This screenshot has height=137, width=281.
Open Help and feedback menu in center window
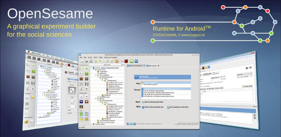pos(111,58)
